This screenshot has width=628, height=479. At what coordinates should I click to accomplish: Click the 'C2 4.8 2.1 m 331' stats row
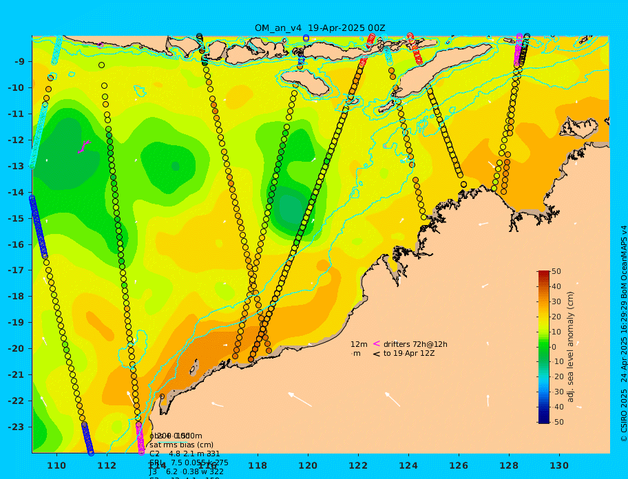(x=185, y=454)
